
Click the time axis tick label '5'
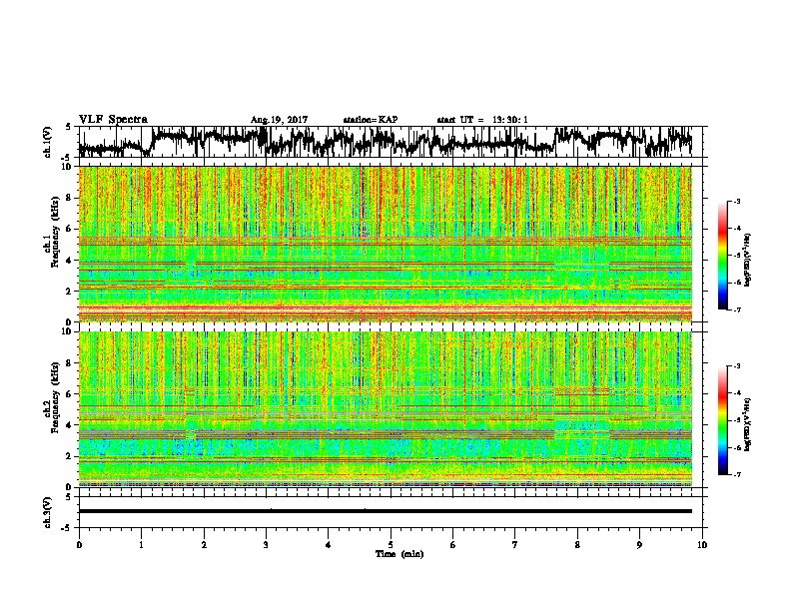(391, 545)
